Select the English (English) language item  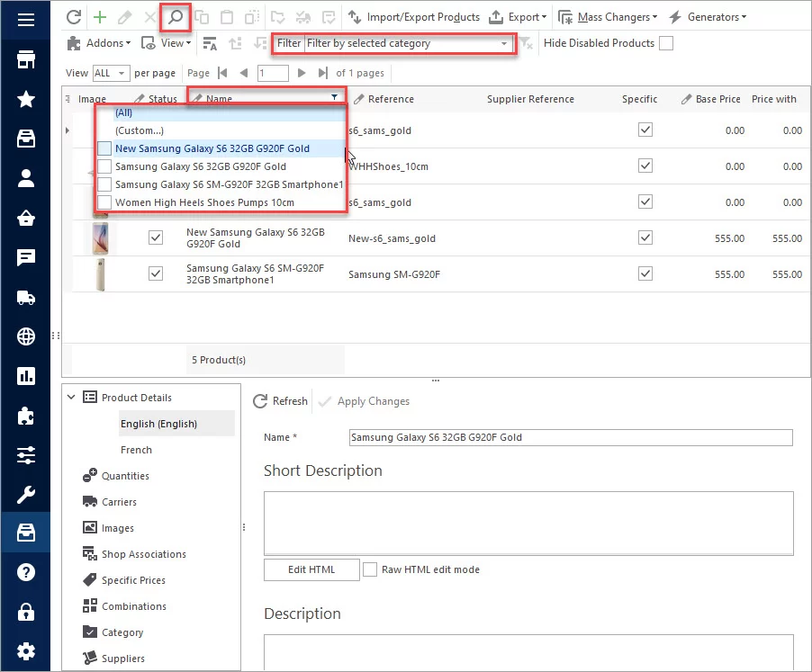[176, 424]
